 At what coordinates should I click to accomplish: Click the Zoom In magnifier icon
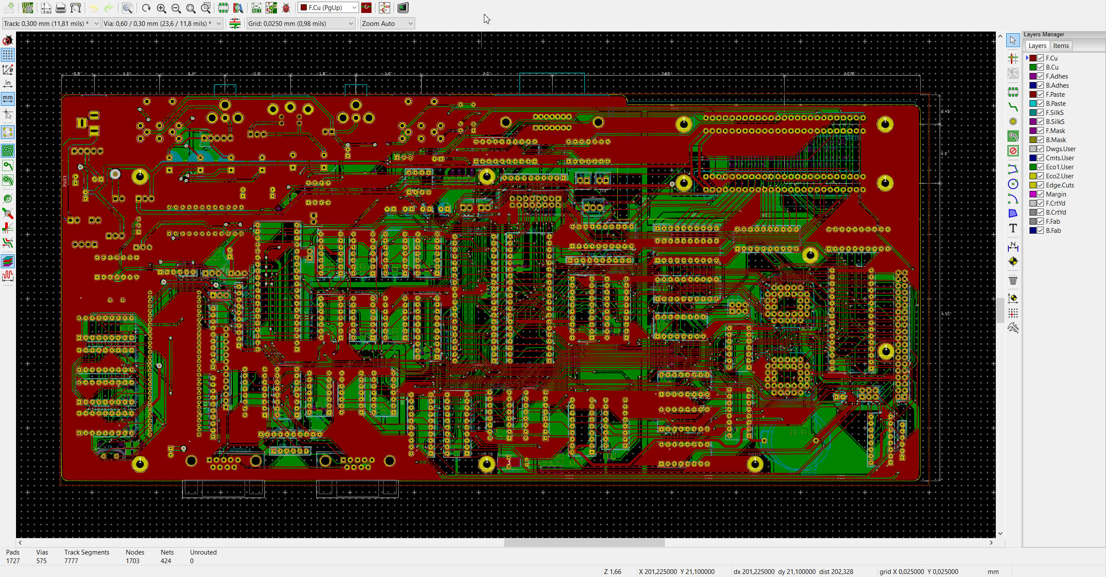coord(161,8)
